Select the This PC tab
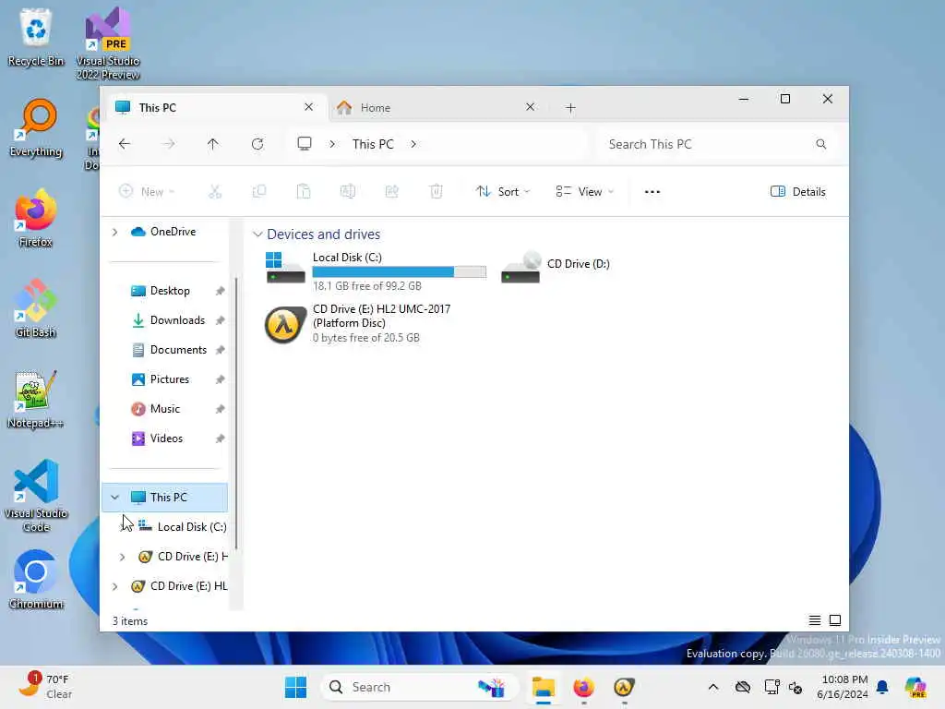Image resolution: width=945 pixels, height=709 pixels. point(216,107)
